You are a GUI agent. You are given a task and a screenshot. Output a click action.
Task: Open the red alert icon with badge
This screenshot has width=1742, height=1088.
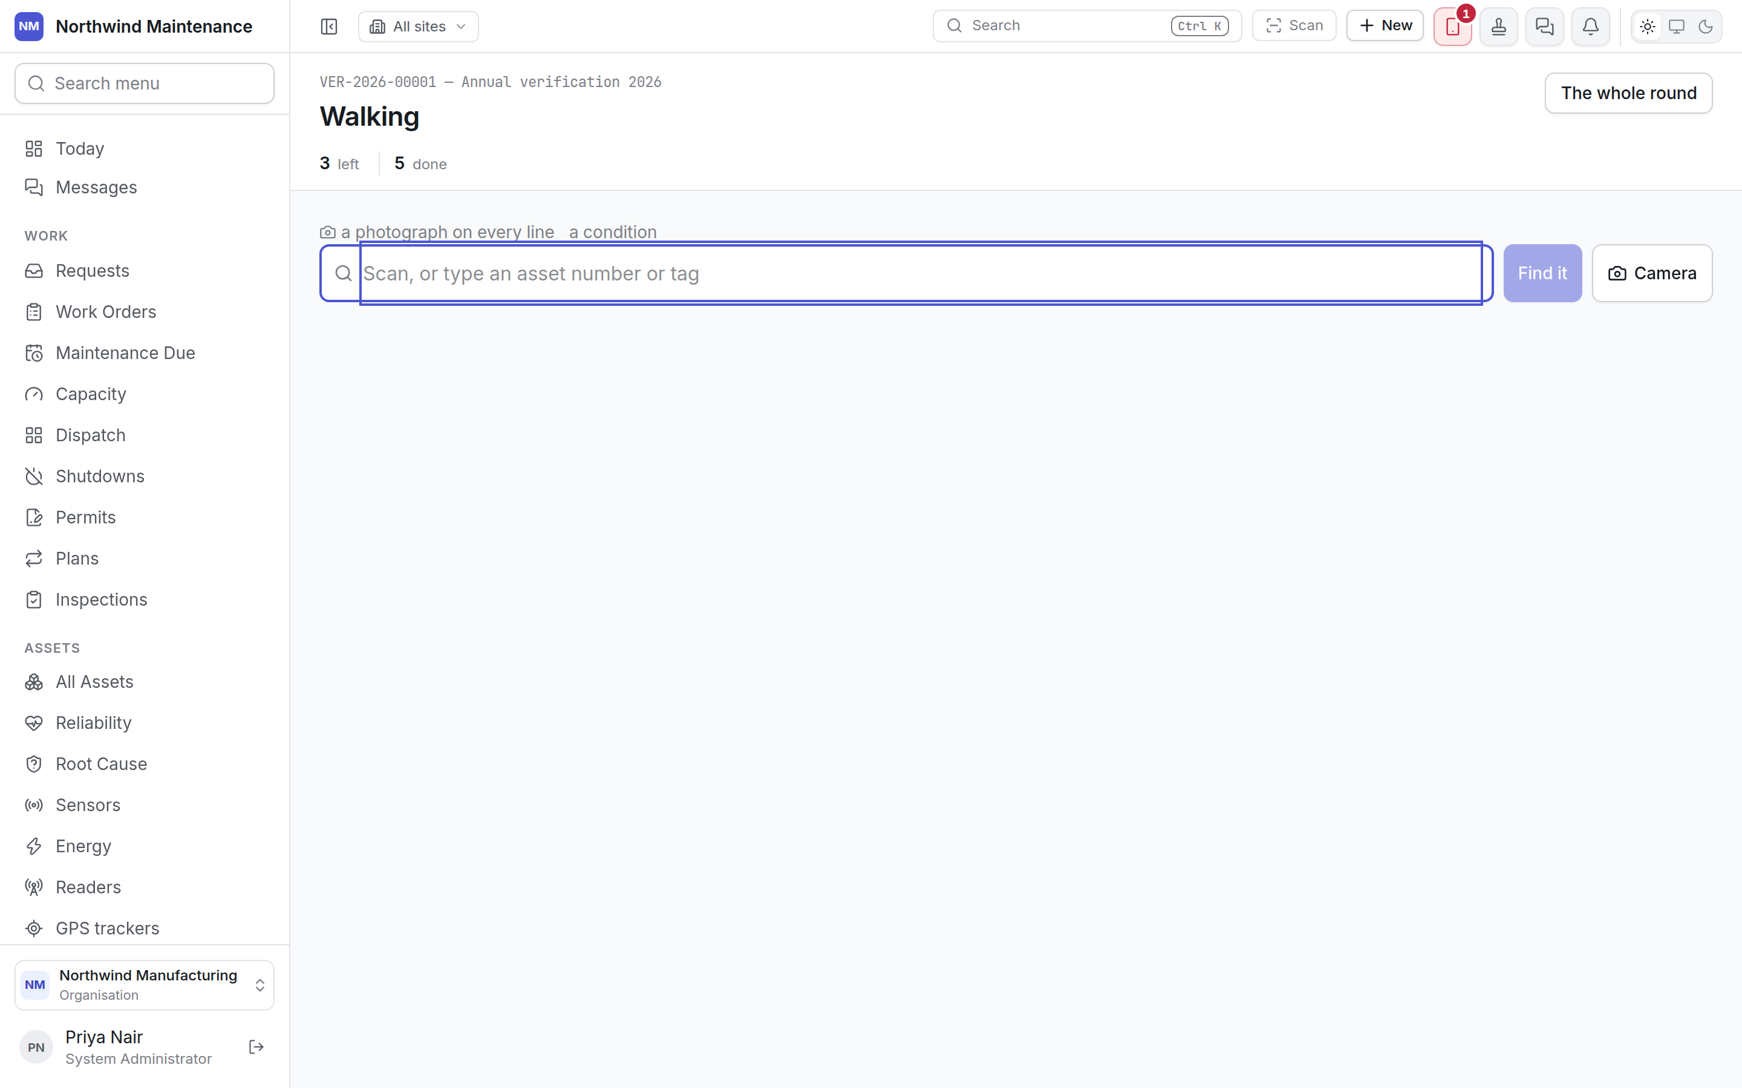1453,27
